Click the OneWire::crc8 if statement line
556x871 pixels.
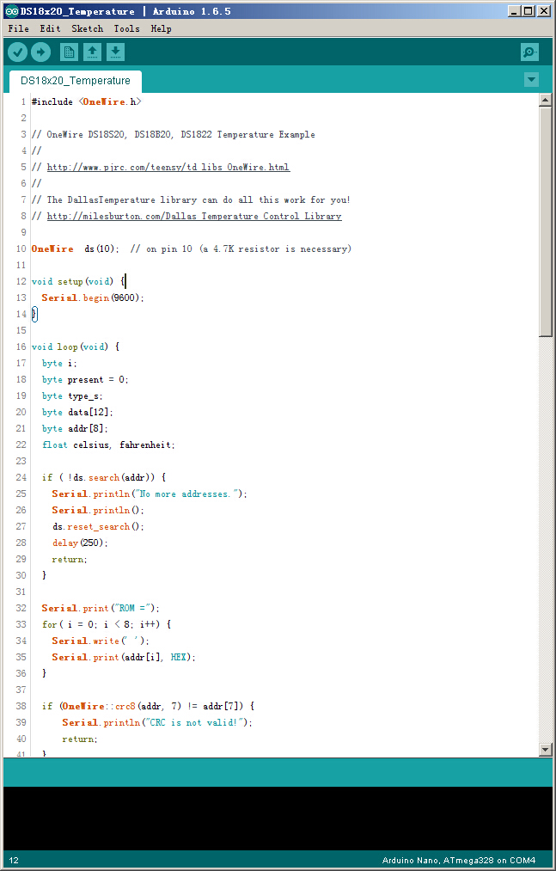(x=149, y=706)
